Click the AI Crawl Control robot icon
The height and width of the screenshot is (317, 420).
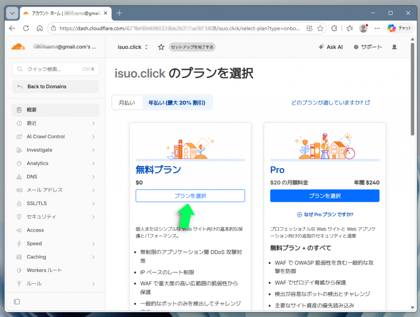tap(19, 137)
